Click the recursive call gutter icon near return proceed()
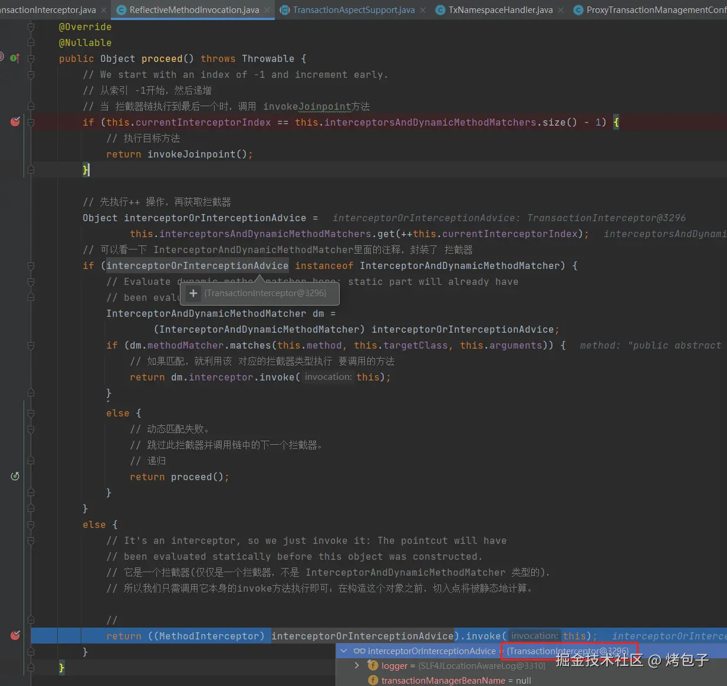Screen dimensions: 727x686 [x=15, y=476]
